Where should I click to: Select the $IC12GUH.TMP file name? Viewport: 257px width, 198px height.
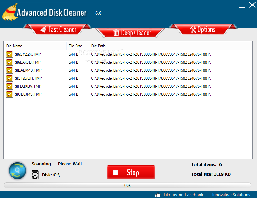(28, 78)
